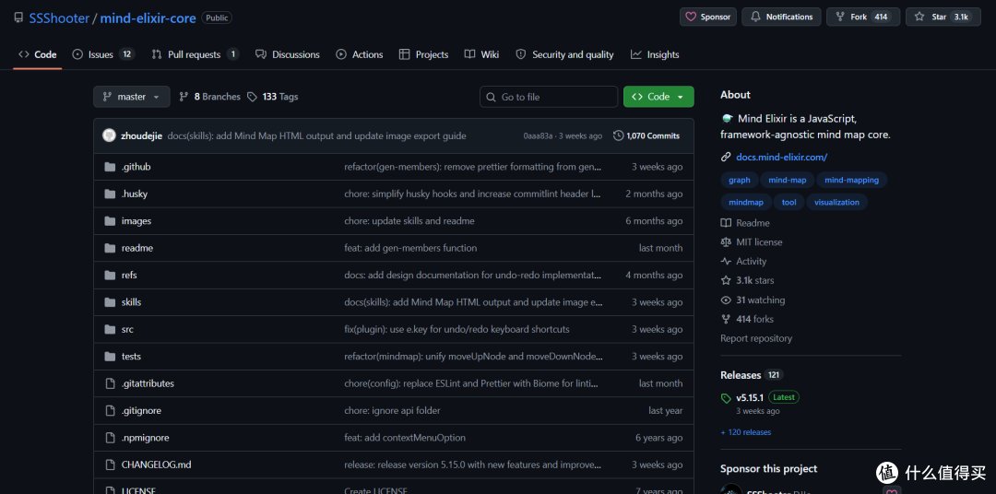This screenshot has width=996, height=494.
Task: Open the tests folder name
Action: tap(132, 356)
